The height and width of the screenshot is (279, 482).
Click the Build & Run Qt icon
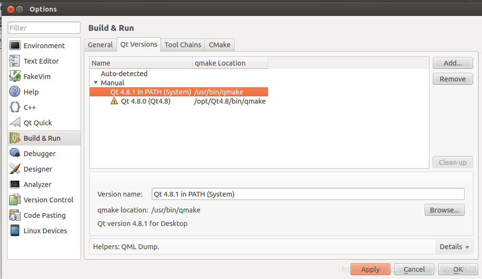[x=15, y=138]
